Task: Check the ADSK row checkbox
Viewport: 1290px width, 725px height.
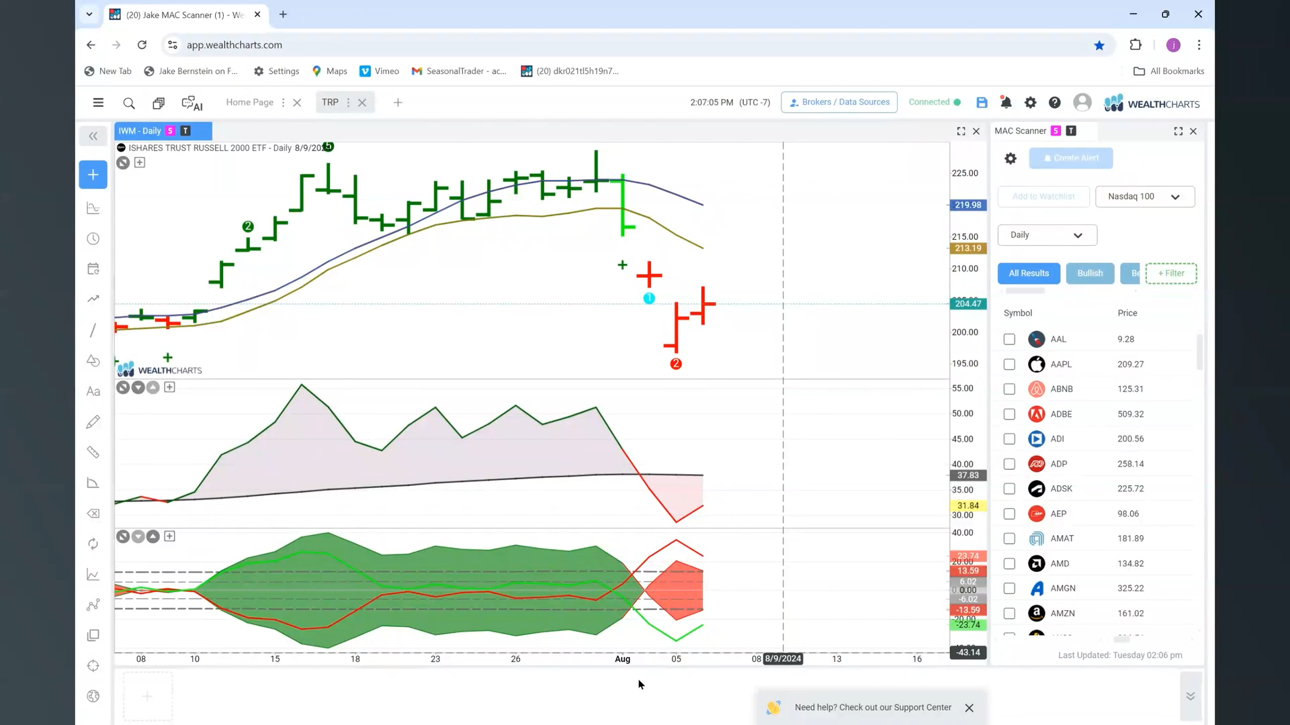Action: [x=1009, y=489]
